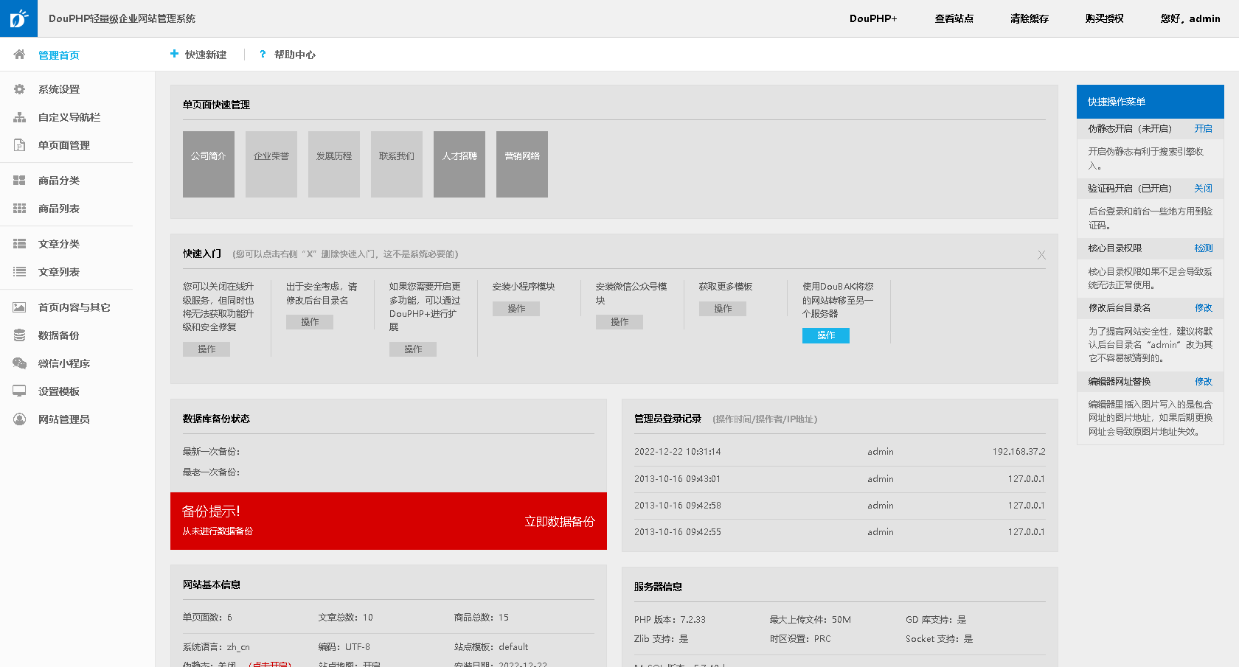Click the monitor icon for 设置模板
The width and height of the screenshot is (1239, 667).
[19, 391]
